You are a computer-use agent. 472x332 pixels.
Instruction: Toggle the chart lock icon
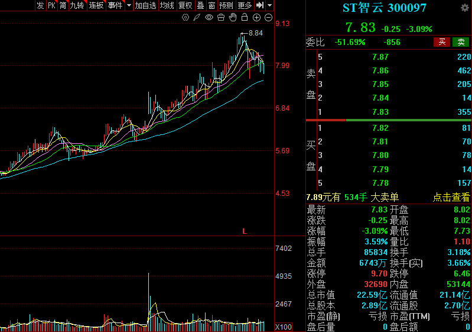point(245,18)
